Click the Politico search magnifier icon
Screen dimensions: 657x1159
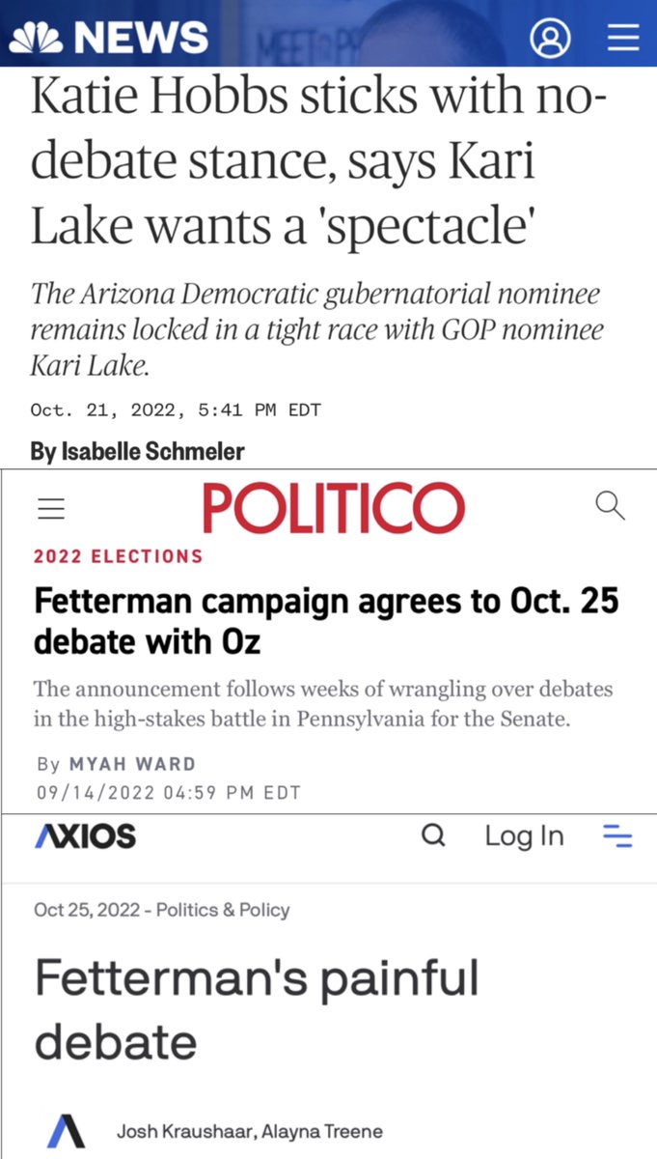[x=610, y=505]
